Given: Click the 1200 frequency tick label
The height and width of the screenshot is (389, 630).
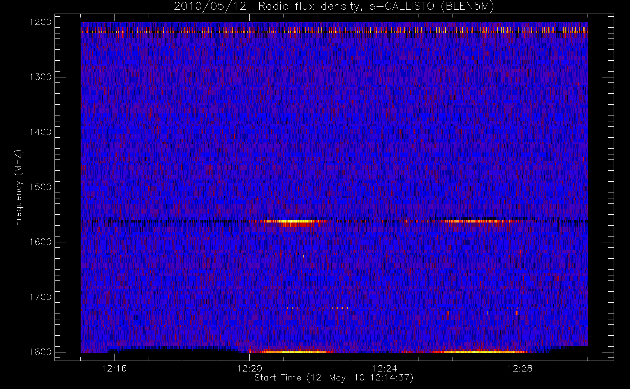Looking at the screenshot, I should pyautogui.click(x=40, y=22).
